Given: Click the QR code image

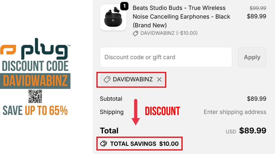Looking at the screenshot, I should pos(35,97).
